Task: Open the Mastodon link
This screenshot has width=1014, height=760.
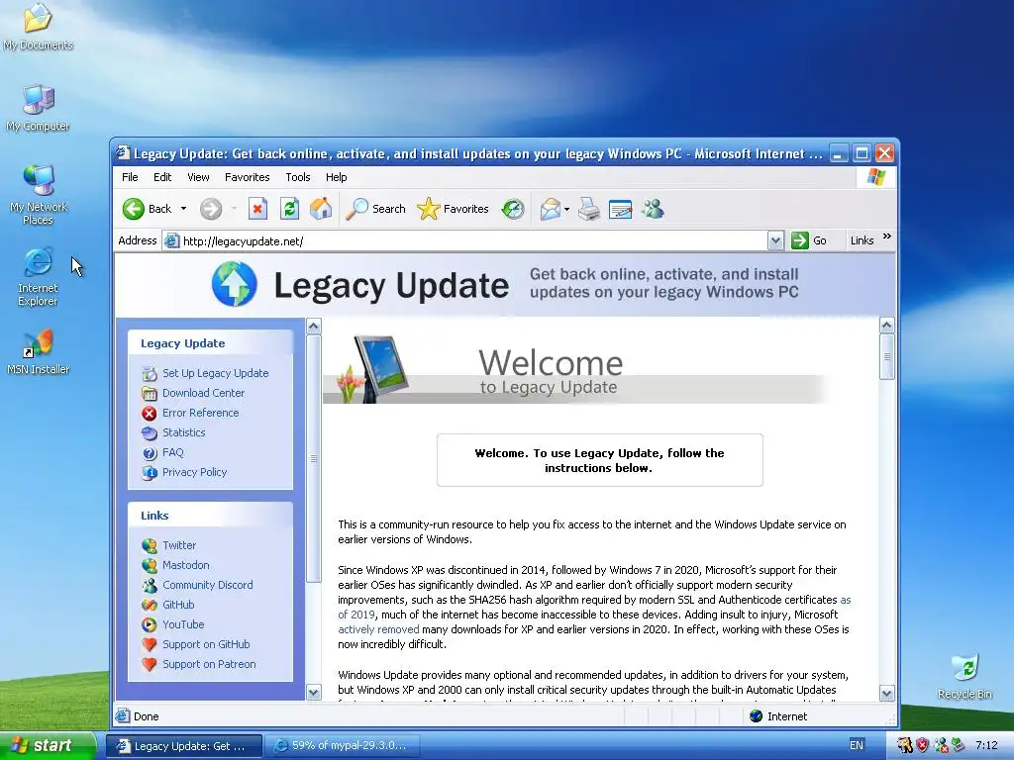Action: pyautogui.click(x=186, y=565)
